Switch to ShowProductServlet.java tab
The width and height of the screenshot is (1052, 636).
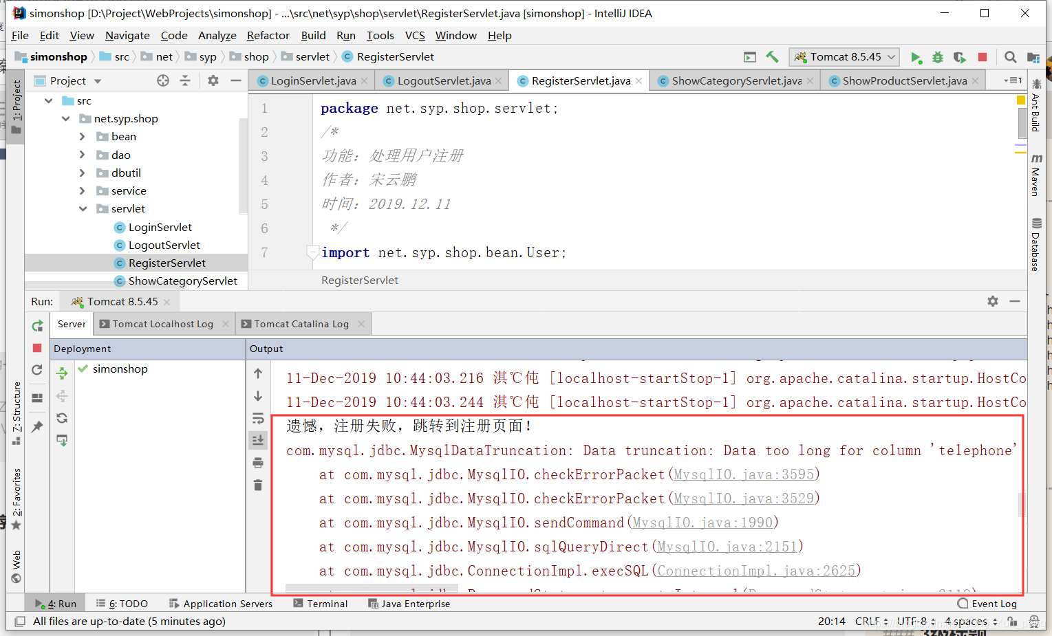point(904,81)
